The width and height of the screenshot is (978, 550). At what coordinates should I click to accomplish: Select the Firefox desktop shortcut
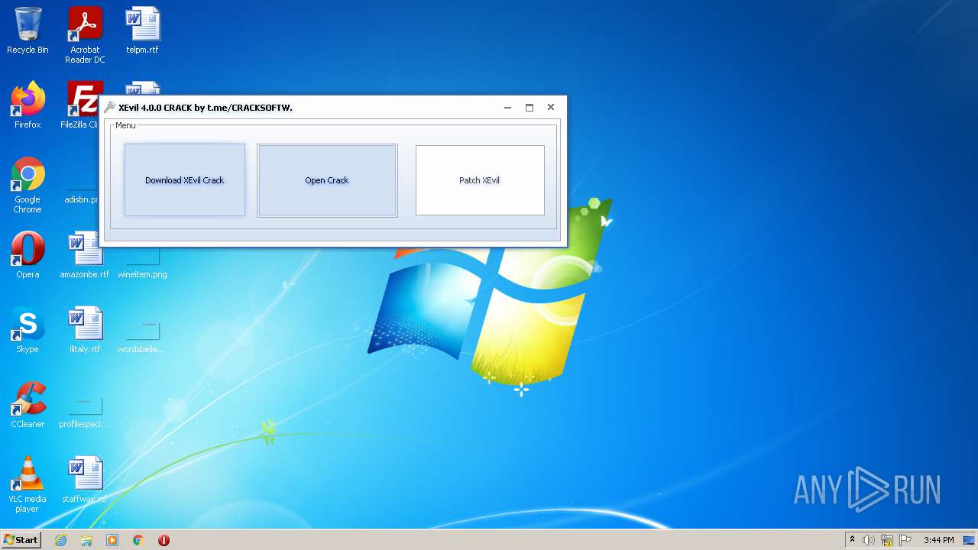click(28, 105)
